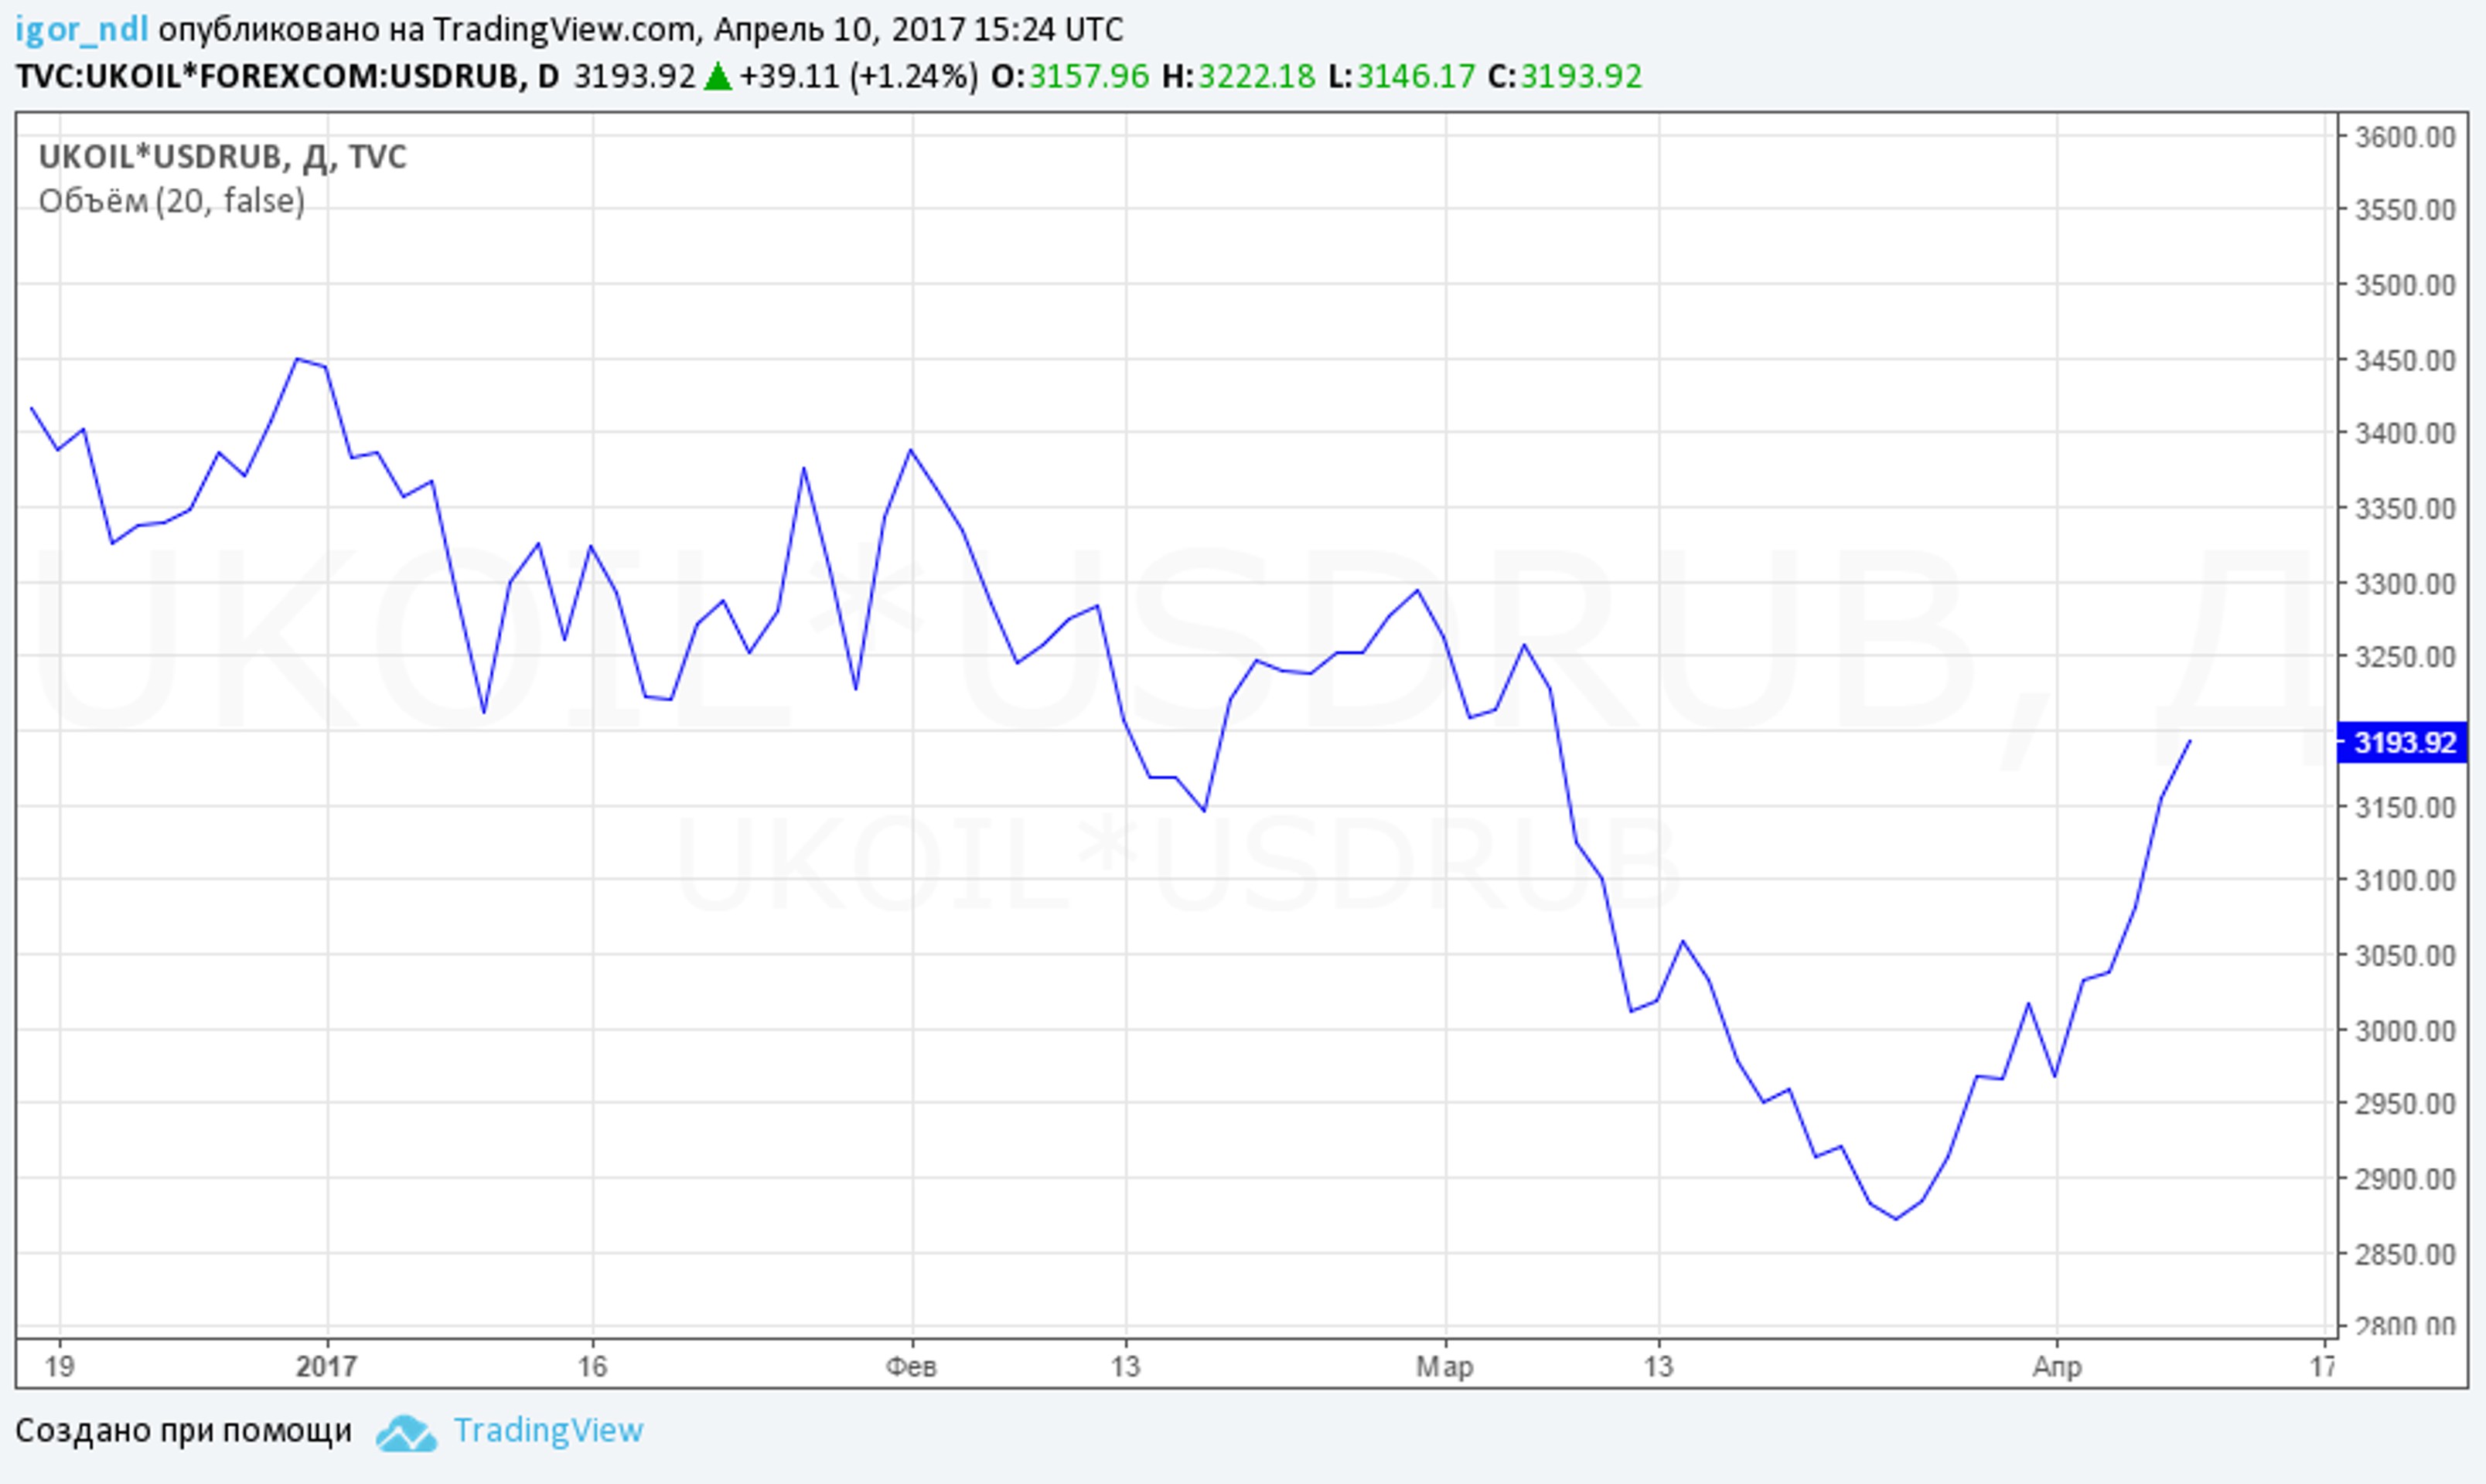Viewport: 2486px width, 1484px height.
Task: Click the green up-arrow price change icon
Action: [x=718, y=77]
